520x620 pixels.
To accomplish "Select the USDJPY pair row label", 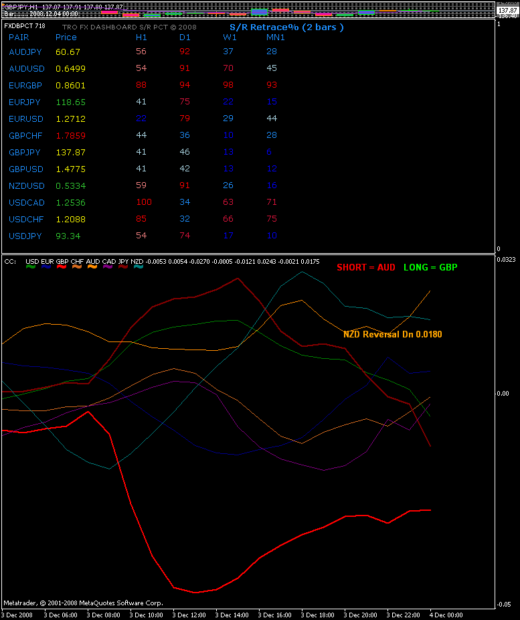I will coord(25,236).
